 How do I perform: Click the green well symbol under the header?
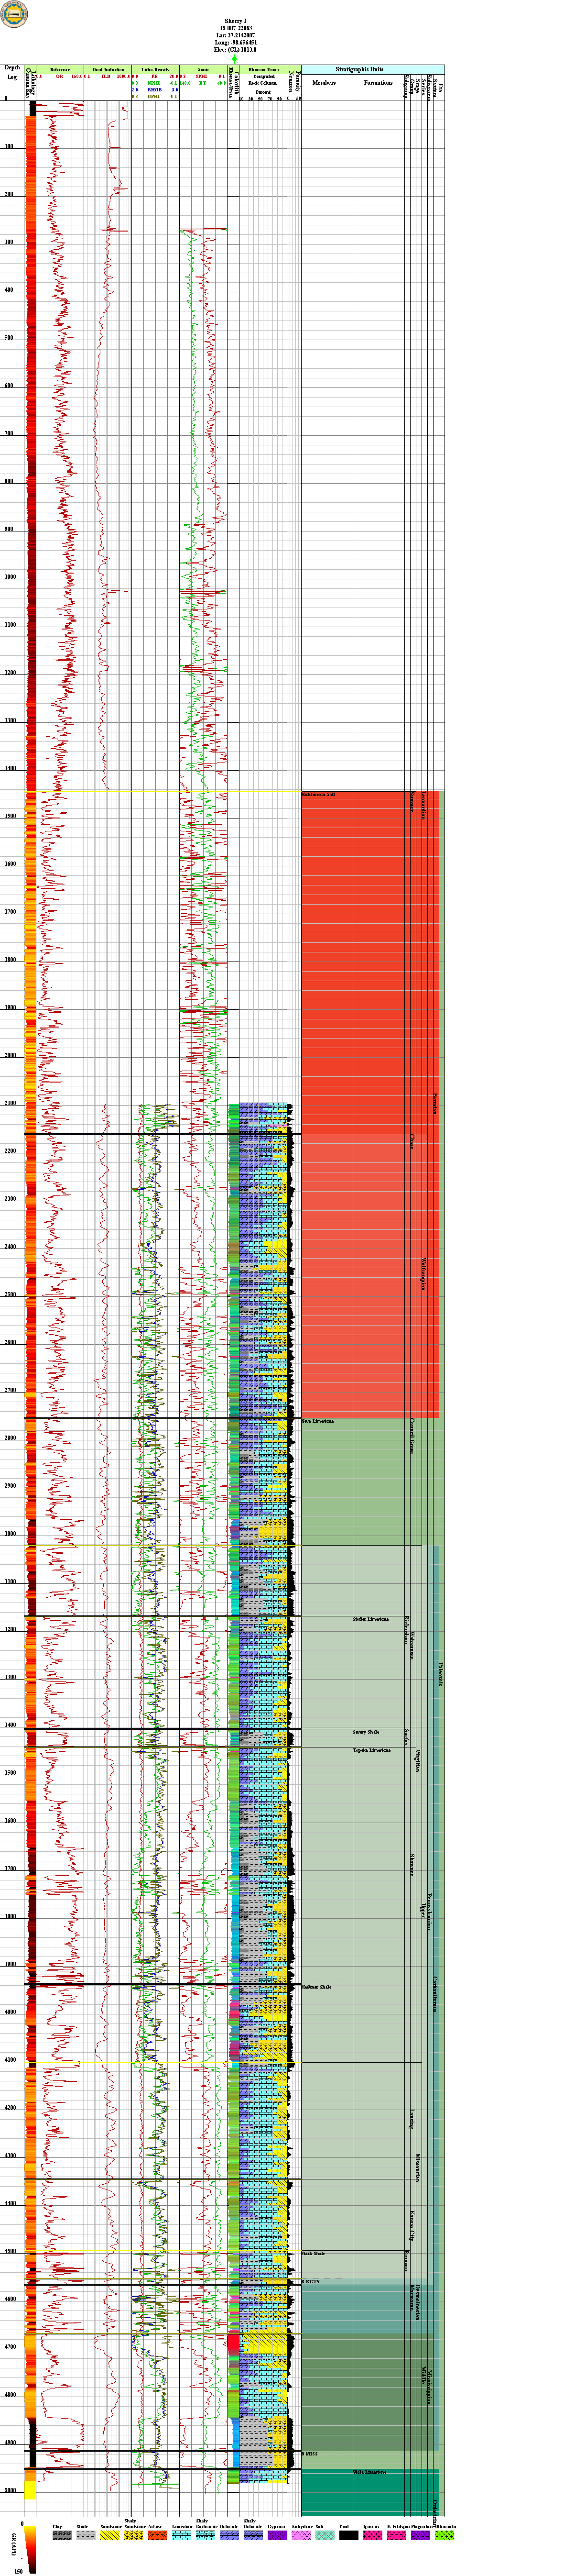click(235, 59)
